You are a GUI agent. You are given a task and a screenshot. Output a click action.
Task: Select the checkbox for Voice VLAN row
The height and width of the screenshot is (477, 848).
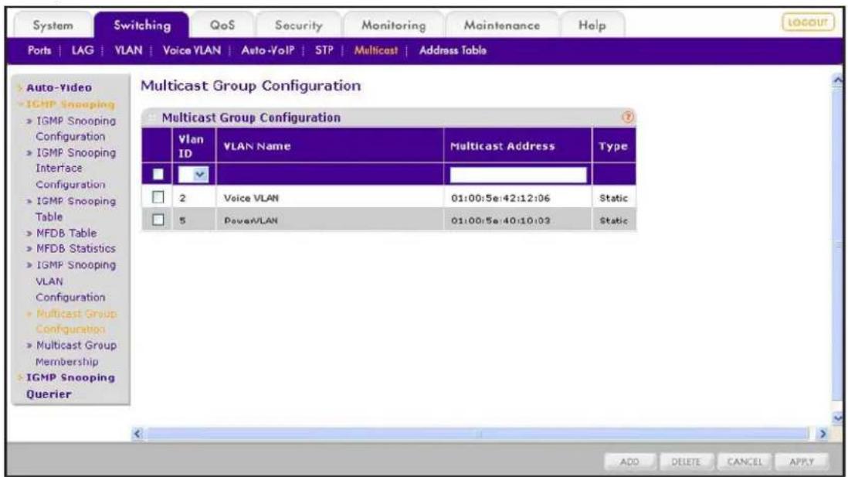(x=158, y=197)
